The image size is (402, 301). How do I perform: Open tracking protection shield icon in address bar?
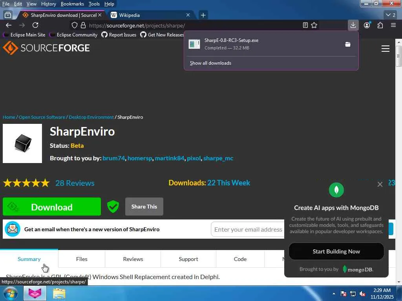(x=74, y=25)
